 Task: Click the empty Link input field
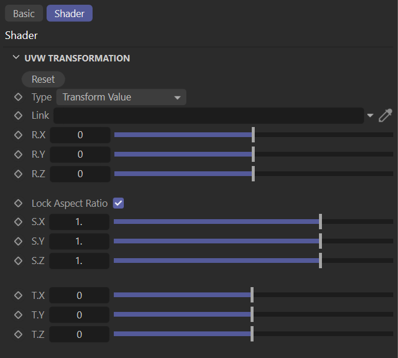click(x=208, y=116)
